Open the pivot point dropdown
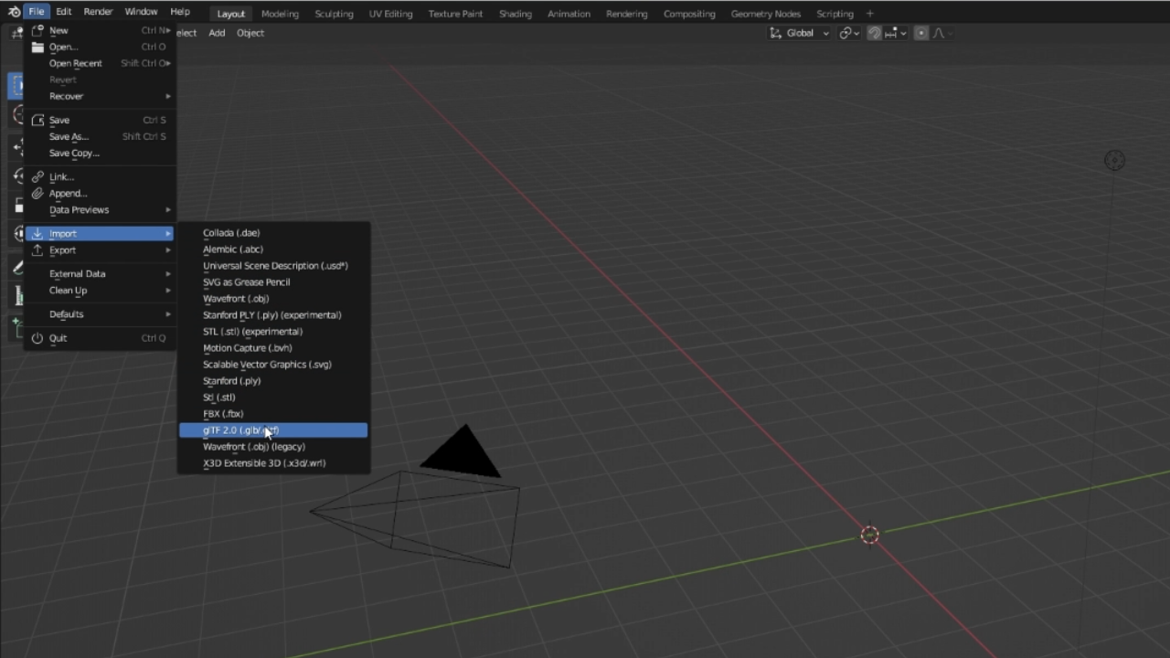This screenshot has width=1170, height=658. tap(847, 33)
